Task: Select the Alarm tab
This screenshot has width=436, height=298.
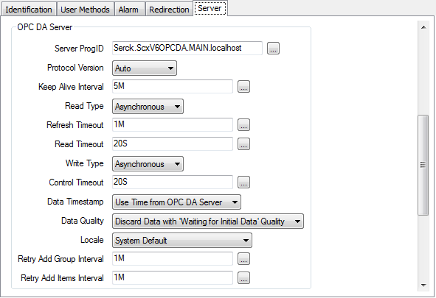Action: pos(128,10)
